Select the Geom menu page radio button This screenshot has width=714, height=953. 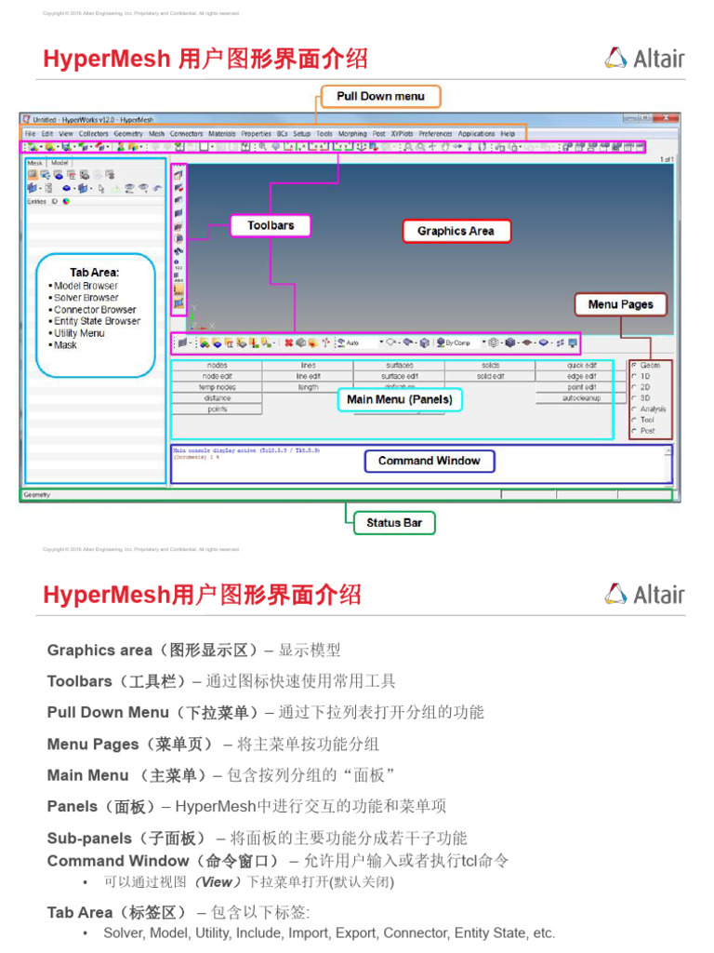click(x=634, y=365)
